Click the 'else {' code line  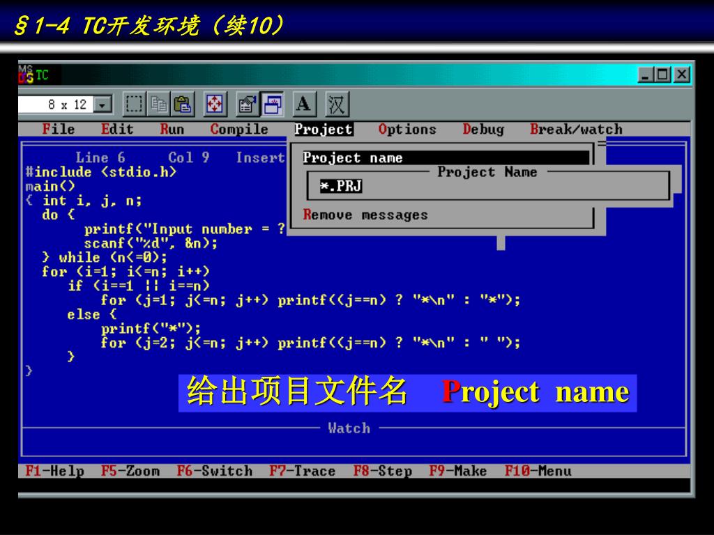92,314
